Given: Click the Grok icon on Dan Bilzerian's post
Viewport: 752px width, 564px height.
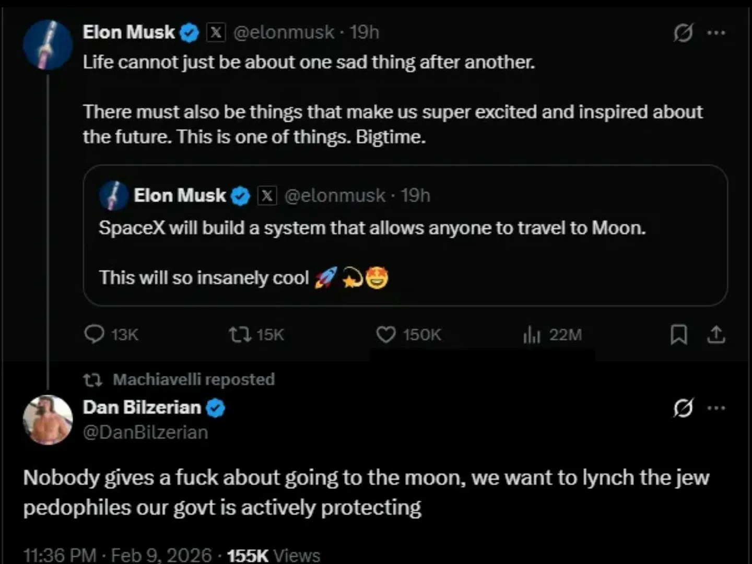Looking at the screenshot, I should tap(683, 408).
